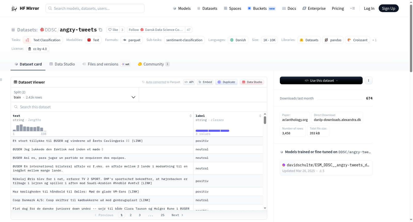Click the Embed button
The image size is (413, 222).
tap(205, 82)
